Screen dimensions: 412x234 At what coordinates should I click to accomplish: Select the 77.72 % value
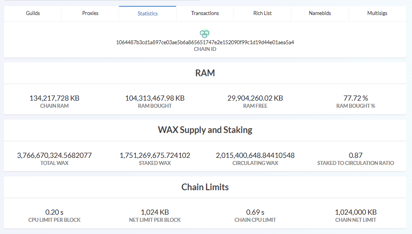356,98
